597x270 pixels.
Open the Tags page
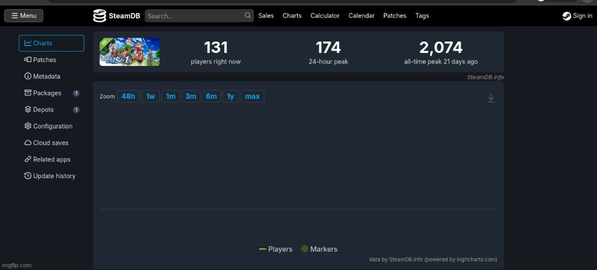tap(422, 16)
